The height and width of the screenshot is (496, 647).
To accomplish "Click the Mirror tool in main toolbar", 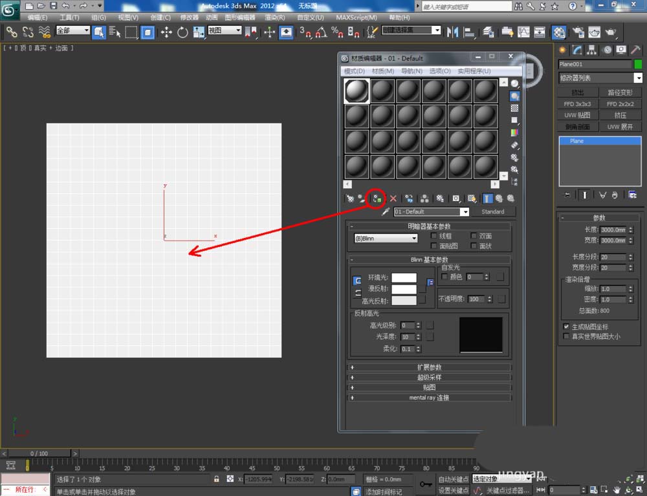I will 453,32.
